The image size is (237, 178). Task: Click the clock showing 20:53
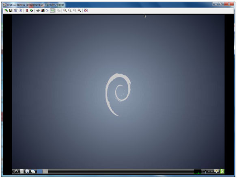pos(210,171)
